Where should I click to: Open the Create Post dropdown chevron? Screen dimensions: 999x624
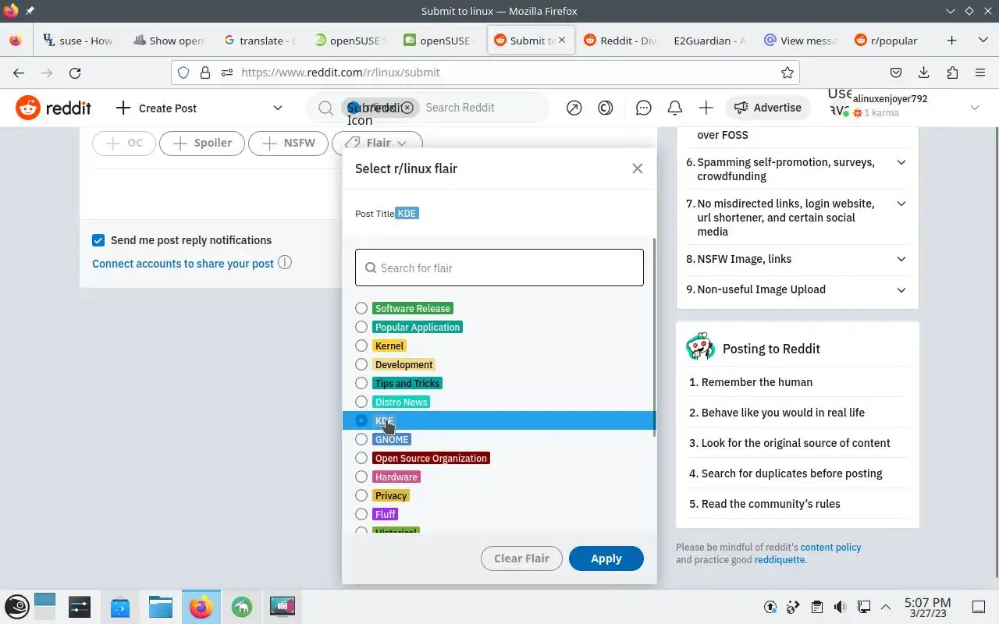pos(278,108)
